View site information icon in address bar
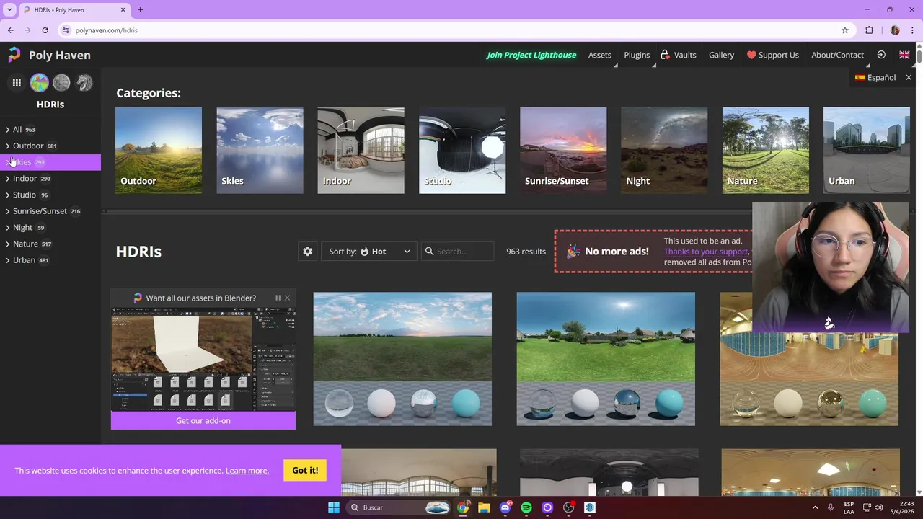The height and width of the screenshot is (519, 923). point(66,30)
